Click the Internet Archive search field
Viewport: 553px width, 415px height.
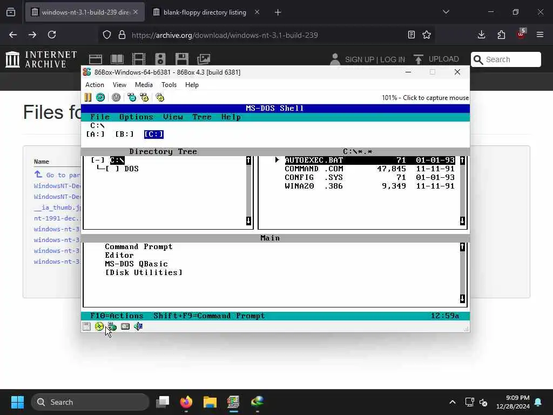[x=505, y=59]
